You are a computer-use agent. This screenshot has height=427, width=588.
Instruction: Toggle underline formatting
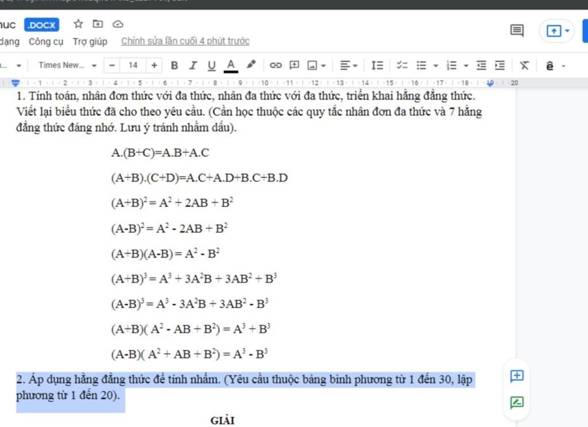(211, 66)
